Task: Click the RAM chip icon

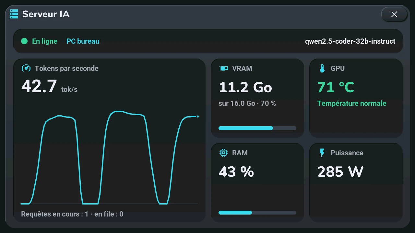Action: pyautogui.click(x=223, y=153)
